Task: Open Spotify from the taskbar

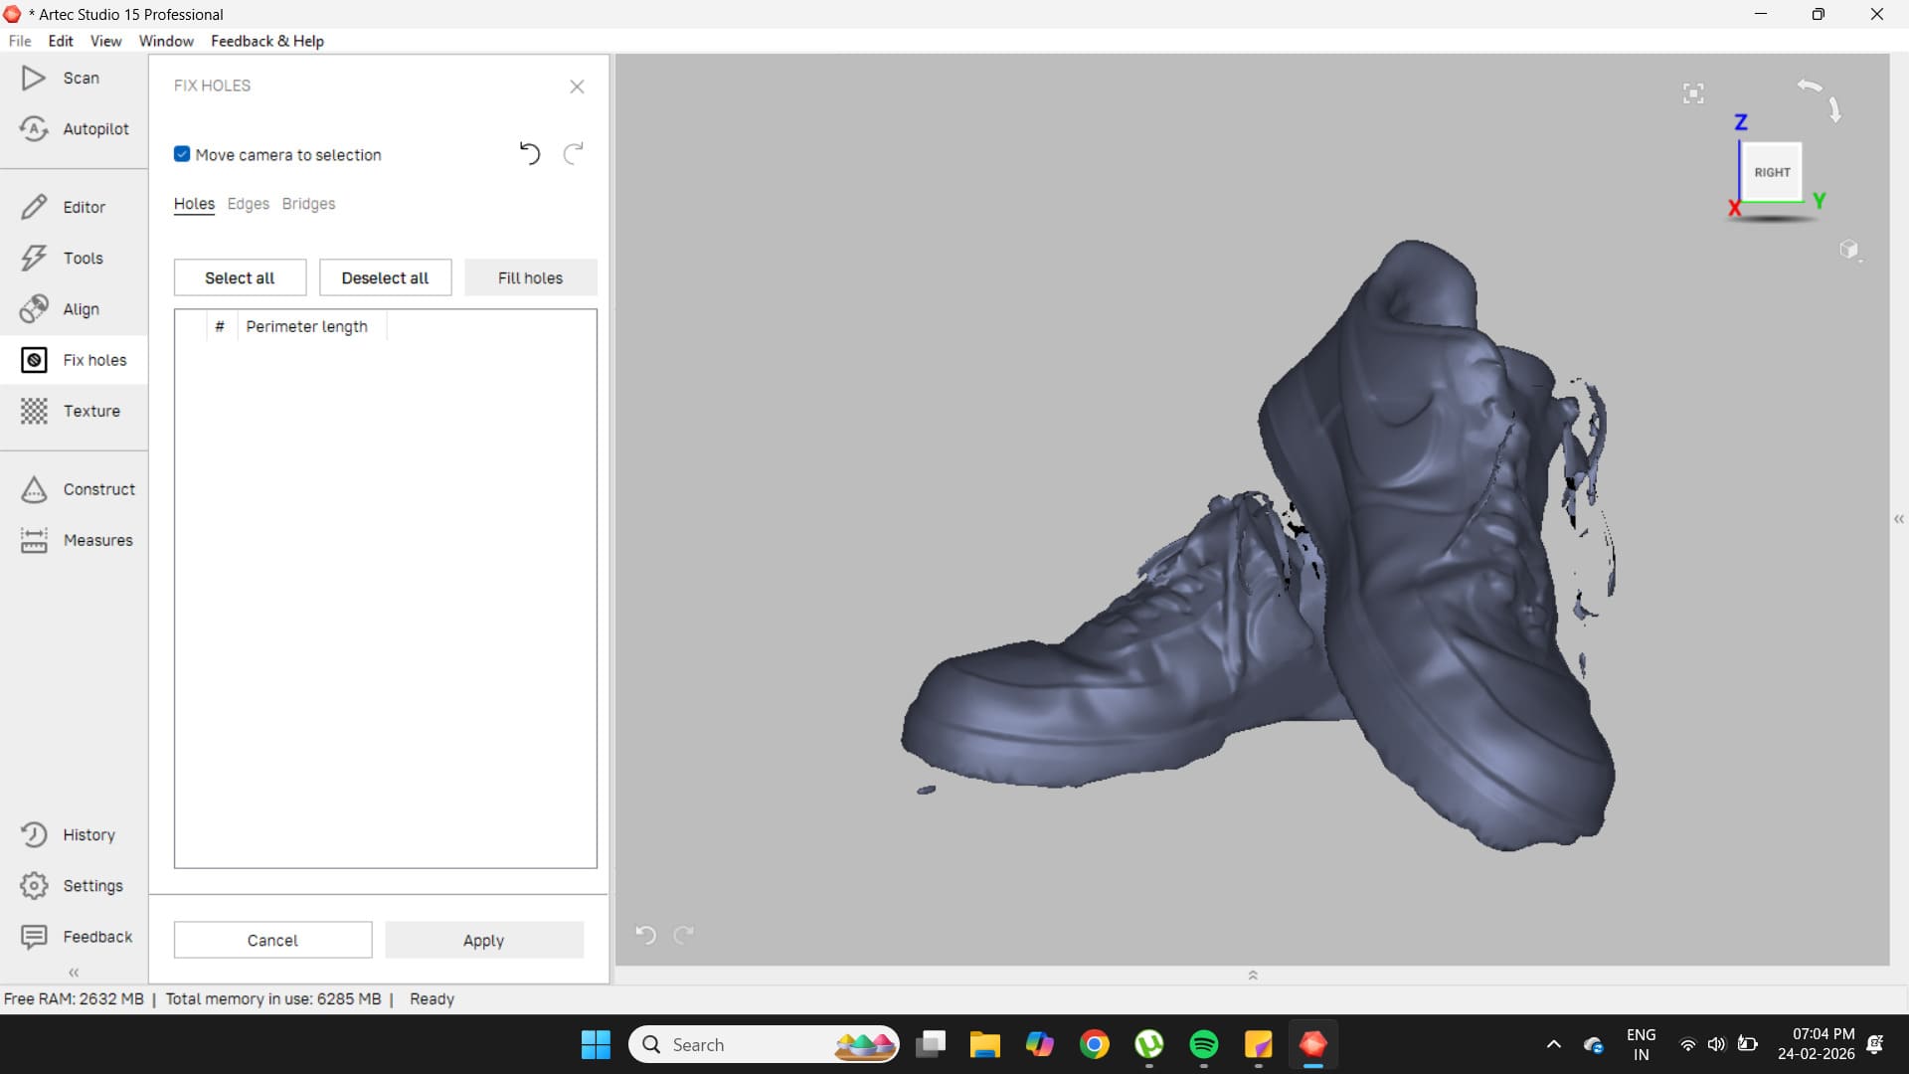Action: pyautogui.click(x=1203, y=1044)
